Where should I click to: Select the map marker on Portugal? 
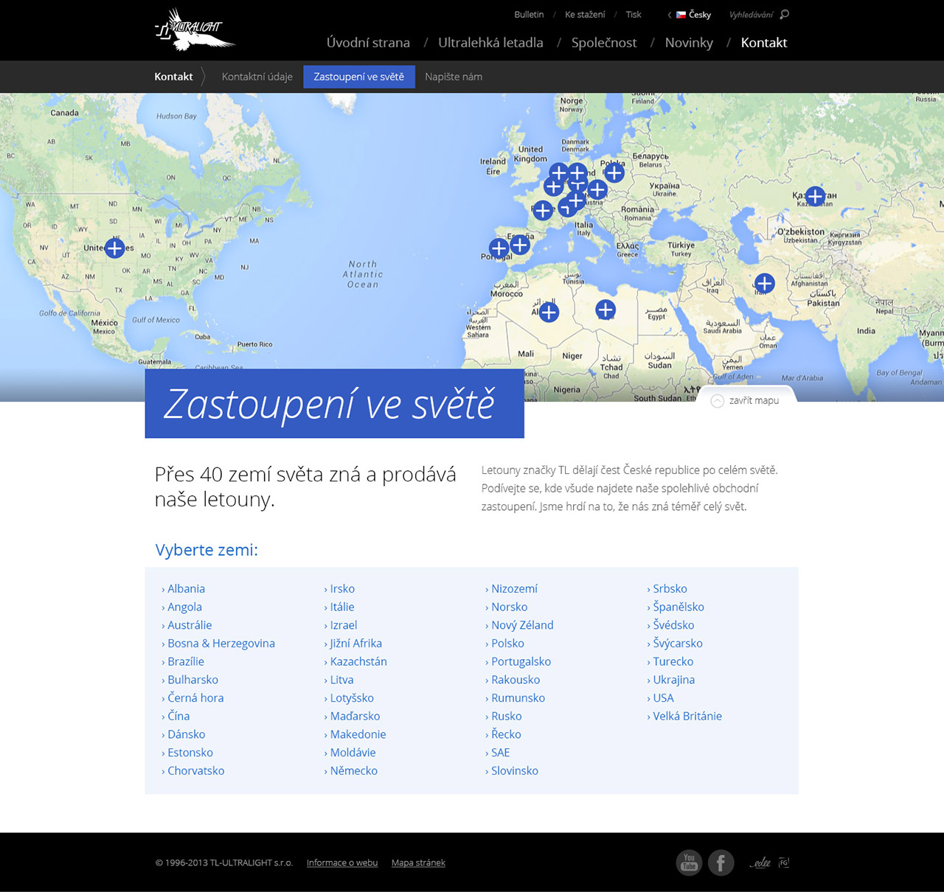click(499, 248)
